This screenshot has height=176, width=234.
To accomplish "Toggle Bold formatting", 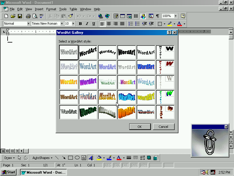I will pyautogui.click(x=80, y=24).
